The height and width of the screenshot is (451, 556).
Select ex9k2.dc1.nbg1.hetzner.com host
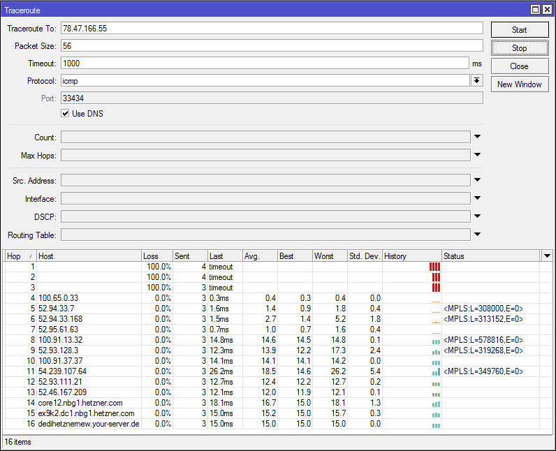[x=86, y=413]
